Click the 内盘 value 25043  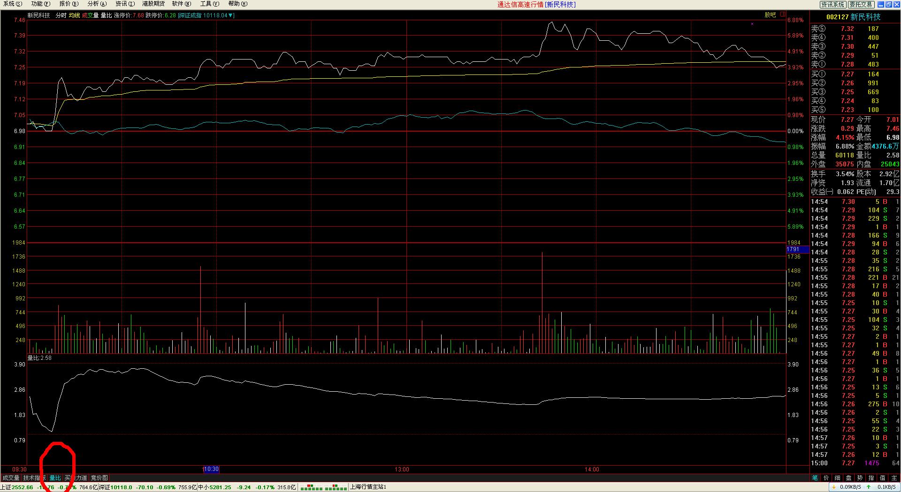[x=890, y=164]
